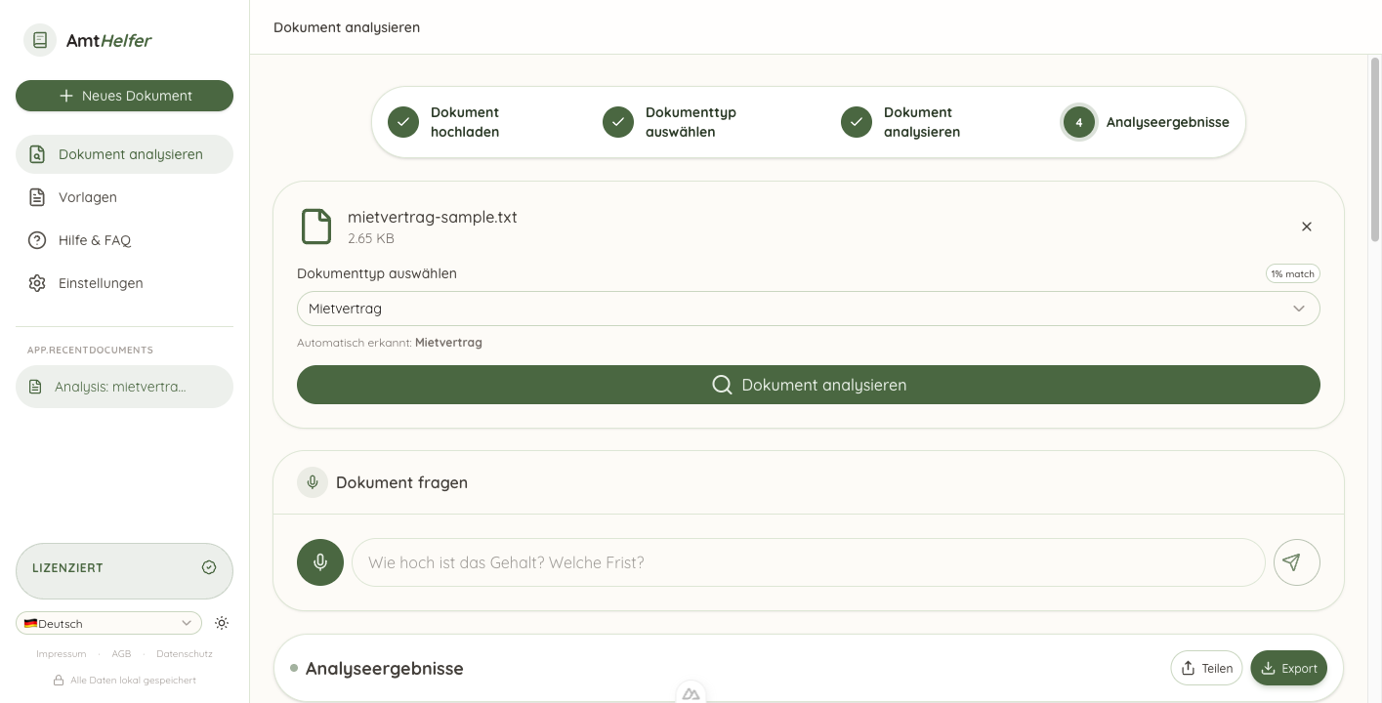Open Hilfe & FAQ question mark icon

click(36, 240)
